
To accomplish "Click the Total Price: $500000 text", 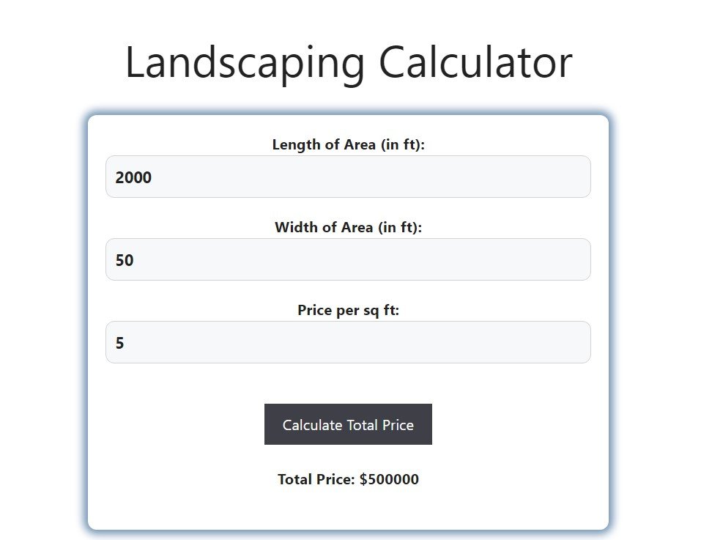I will pyautogui.click(x=348, y=479).
